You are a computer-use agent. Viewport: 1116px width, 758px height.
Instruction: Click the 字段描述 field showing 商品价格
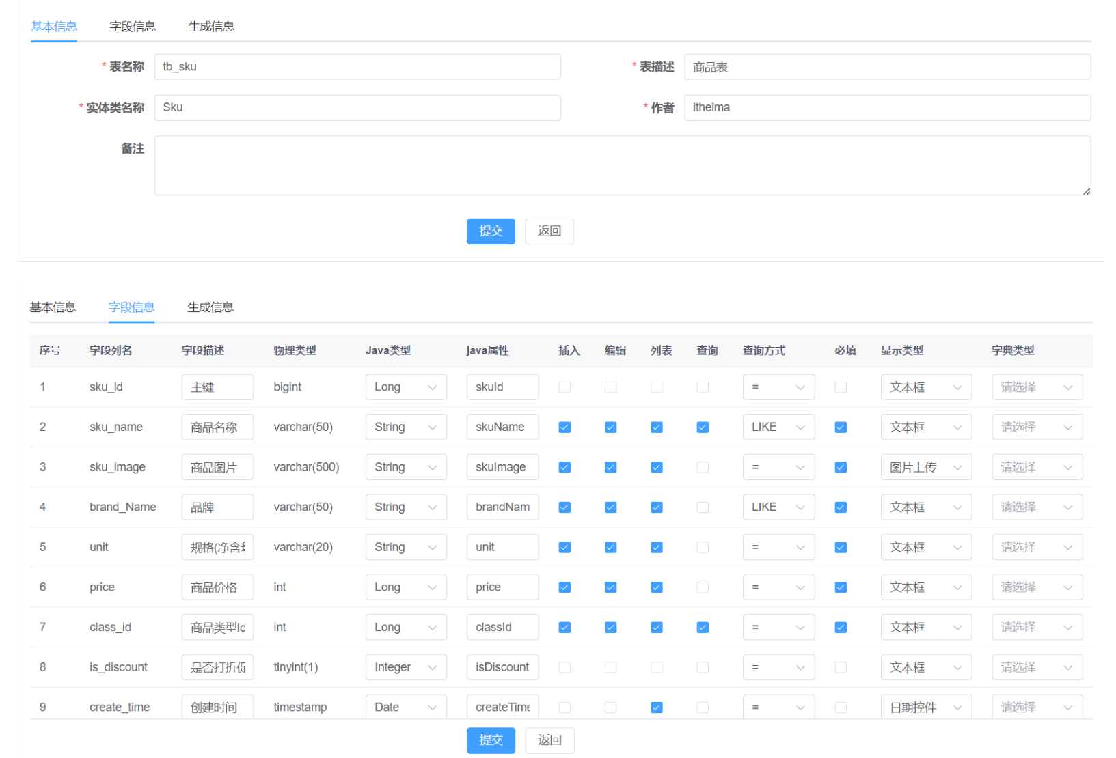tap(217, 587)
